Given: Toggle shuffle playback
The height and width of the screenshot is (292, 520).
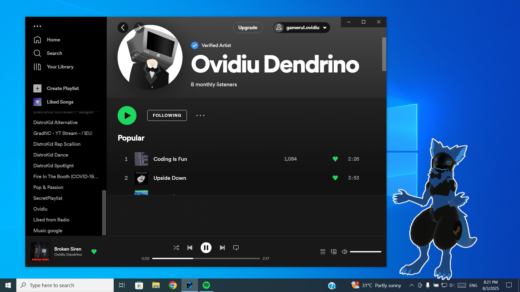Looking at the screenshot, I should [x=176, y=248].
